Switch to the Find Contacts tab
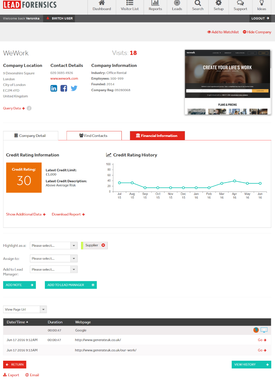This screenshot has height=380, width=275. 94,136
